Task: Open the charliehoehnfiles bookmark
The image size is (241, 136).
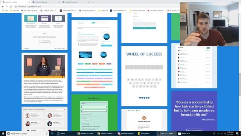Action: [68, 11]
